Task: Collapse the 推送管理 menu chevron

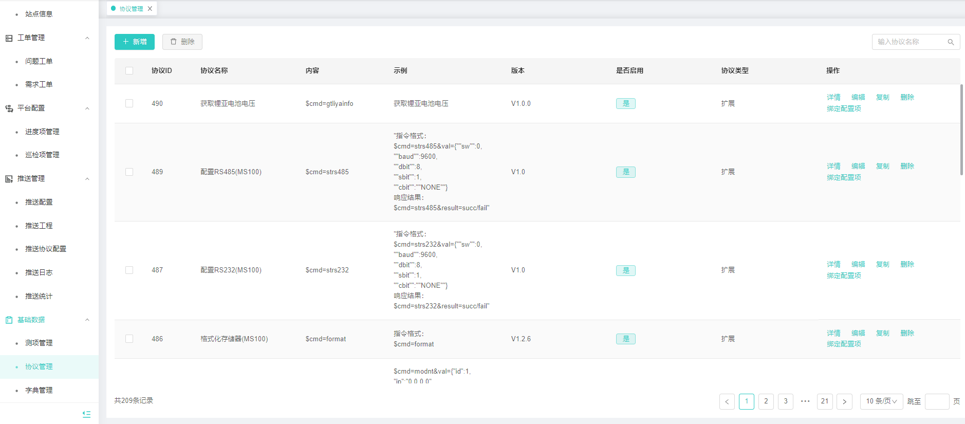Action: 87,179
